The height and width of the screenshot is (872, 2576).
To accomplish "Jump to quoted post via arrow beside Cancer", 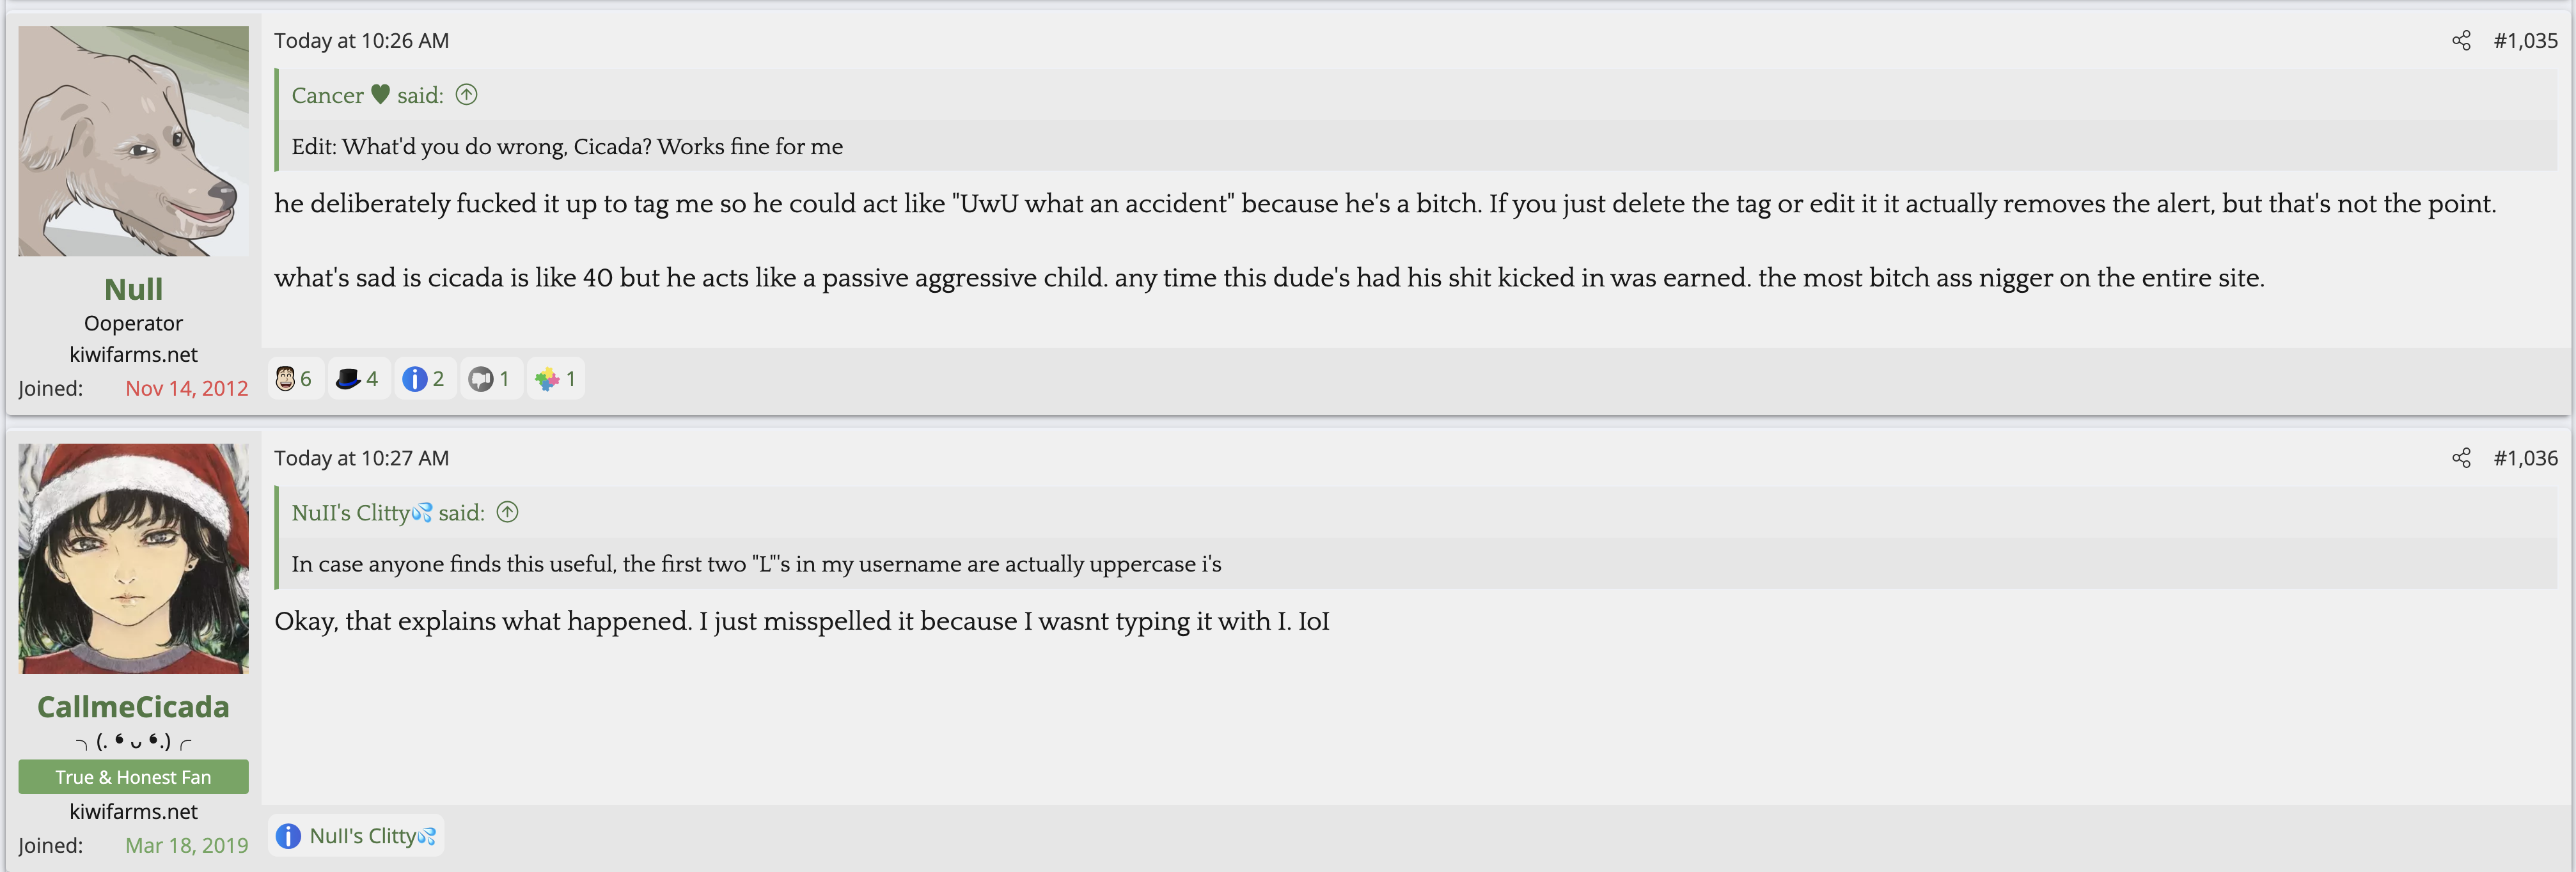I will point(466,95).
